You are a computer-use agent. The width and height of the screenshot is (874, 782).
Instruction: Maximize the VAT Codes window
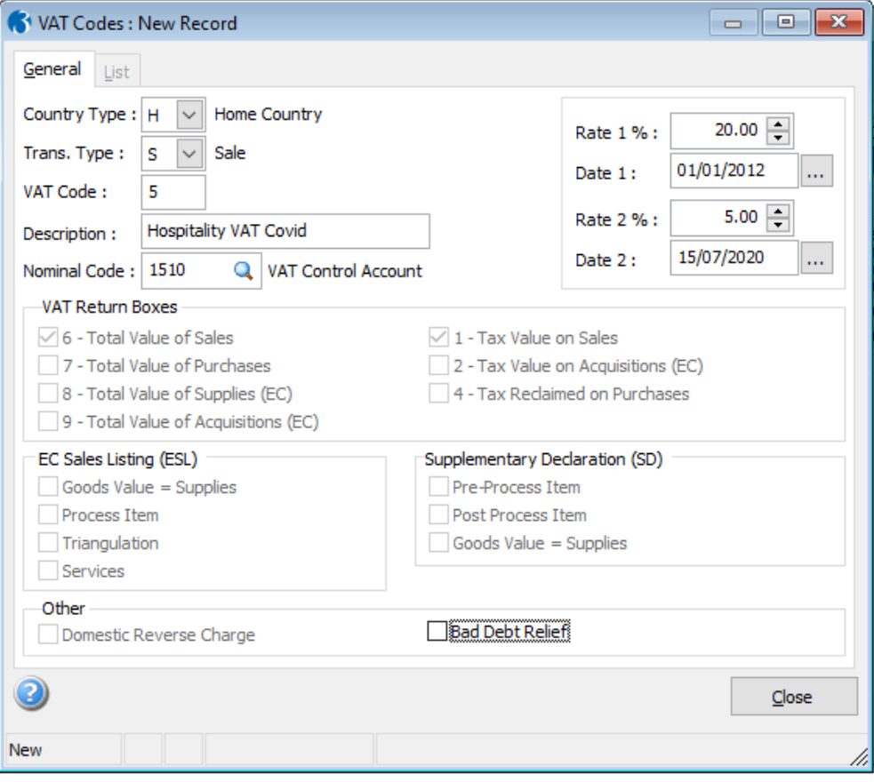pyautogui.click(x=785, y=22)
